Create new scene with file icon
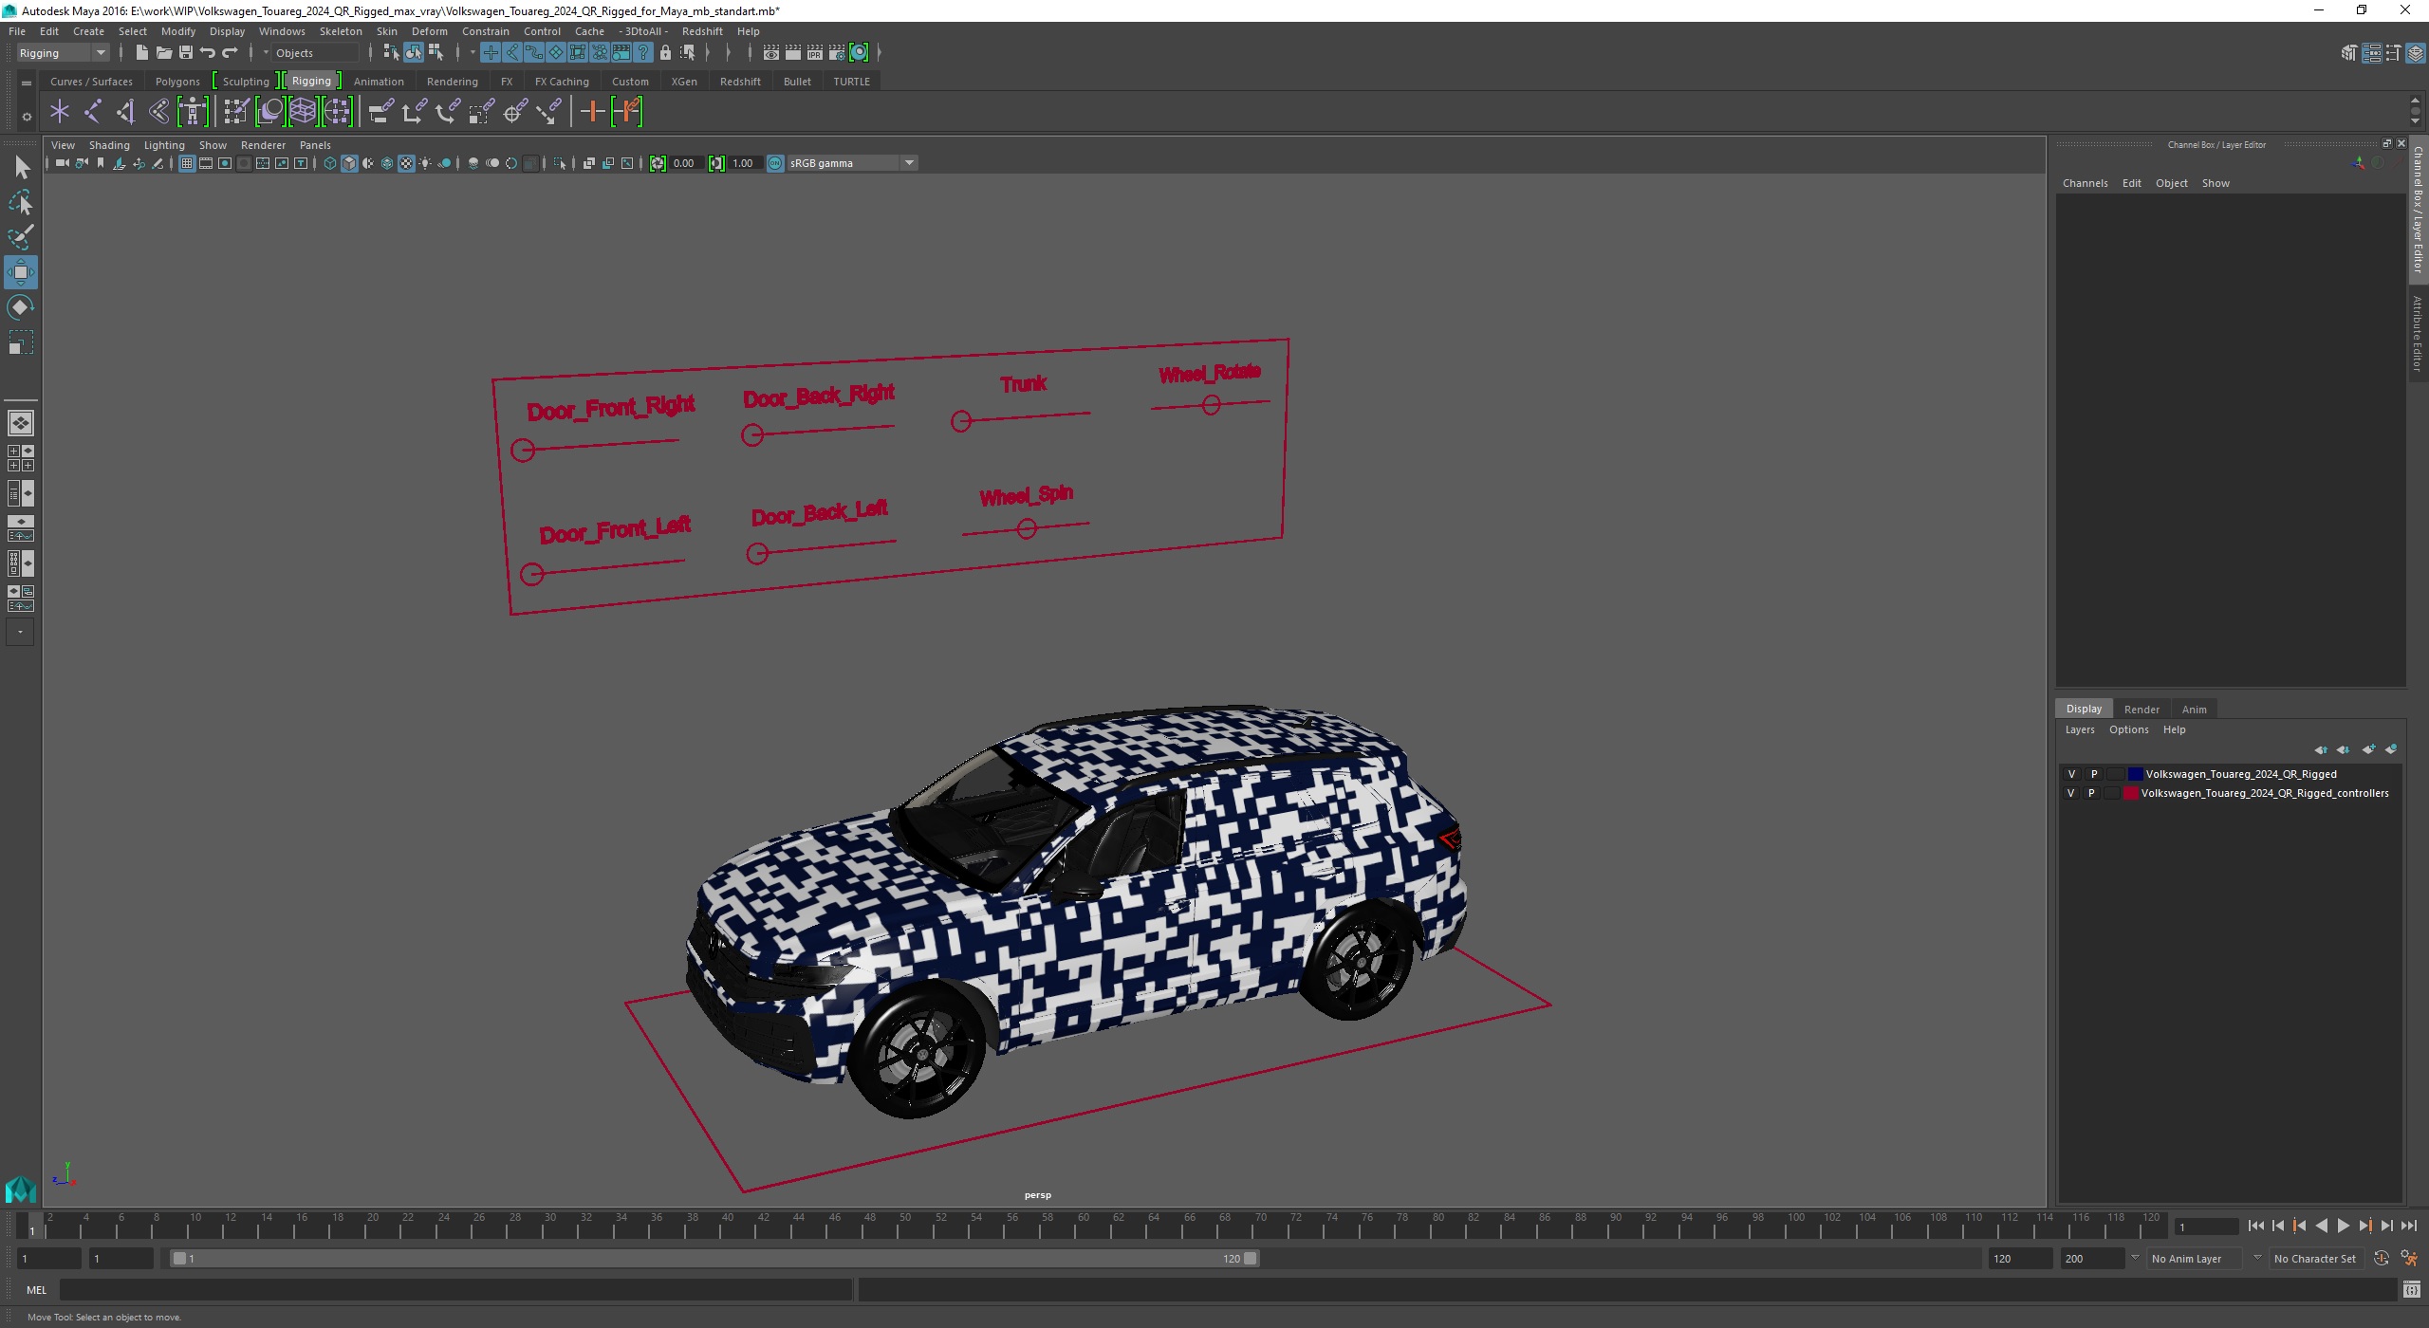 141,53
